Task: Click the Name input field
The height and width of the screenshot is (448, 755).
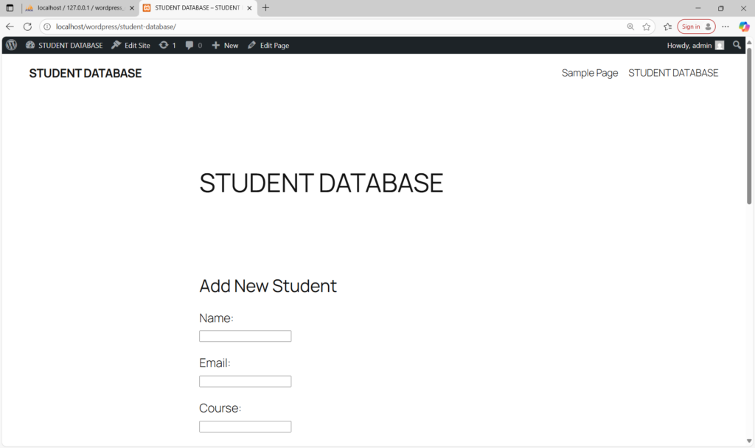Action: pos(245,336)
